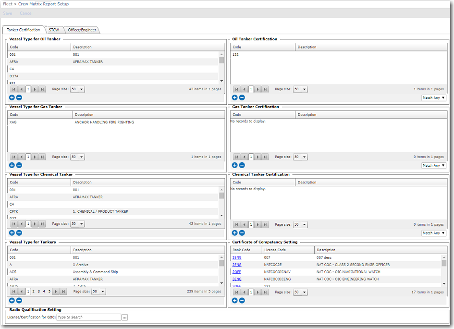This screenshot has height=329, width=454.
Task: Click the GOC license search field
Action: 88,317
